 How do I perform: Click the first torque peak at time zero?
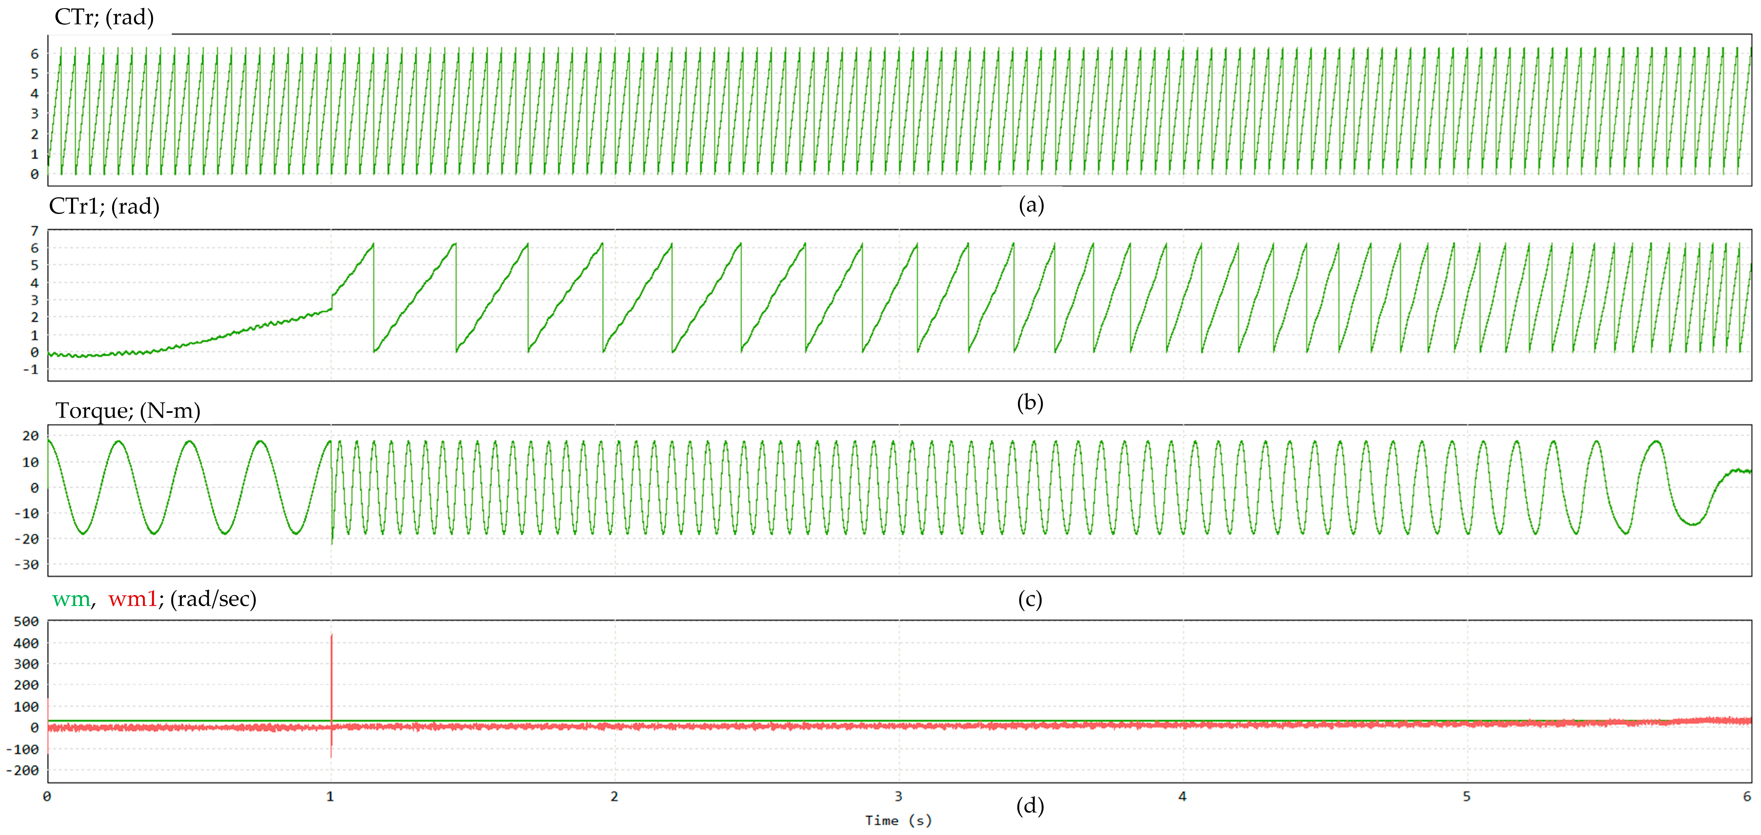49,441
